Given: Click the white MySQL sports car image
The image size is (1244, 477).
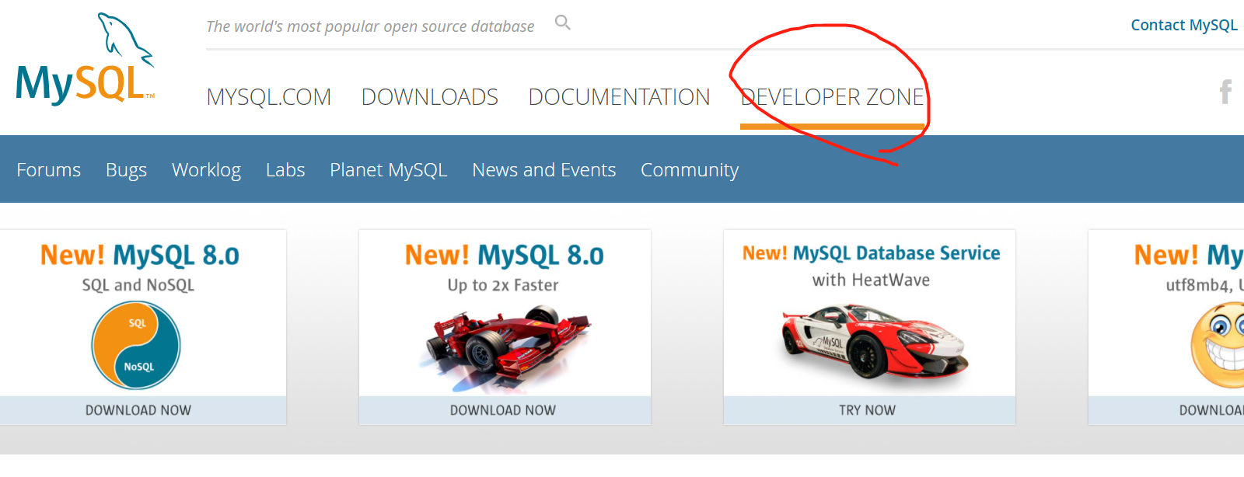Looking at the screenshot, I should tap(875, 342).
